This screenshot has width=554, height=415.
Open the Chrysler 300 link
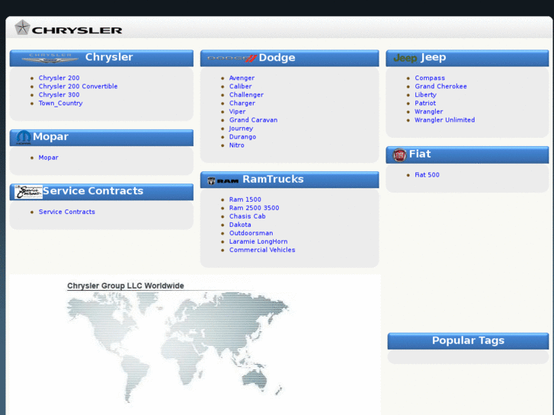click(59, 94)
